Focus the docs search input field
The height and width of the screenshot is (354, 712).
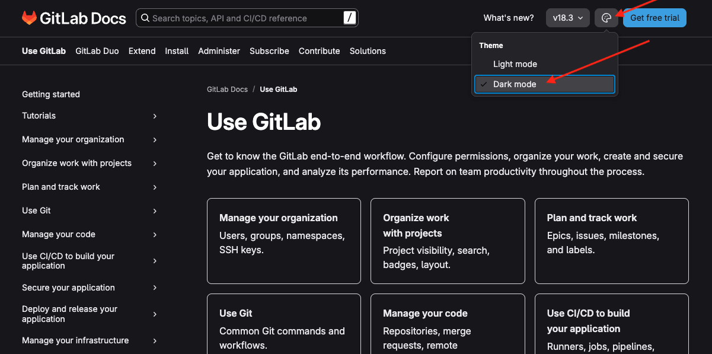[247, 18]
